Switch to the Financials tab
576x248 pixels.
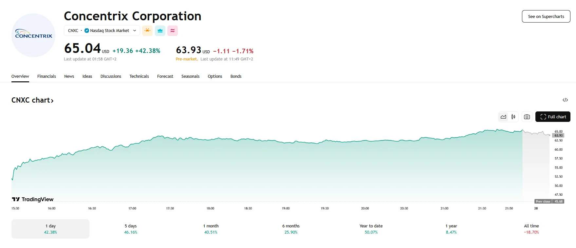pyautogui.click(x=46, y=76)
